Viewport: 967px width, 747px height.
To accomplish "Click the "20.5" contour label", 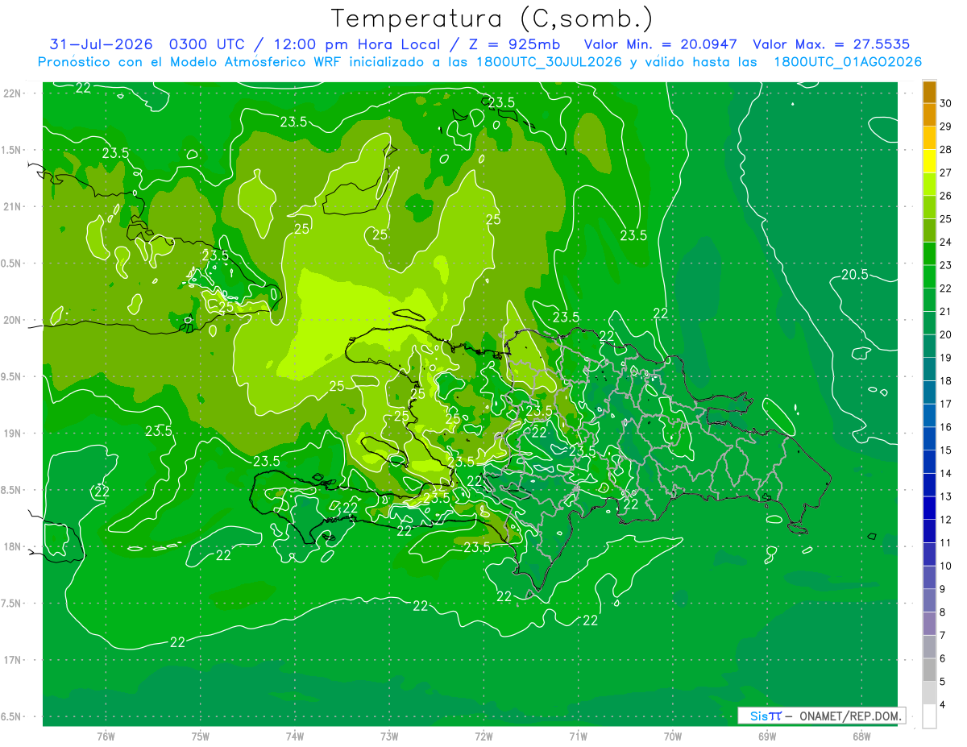I will 854,274.
